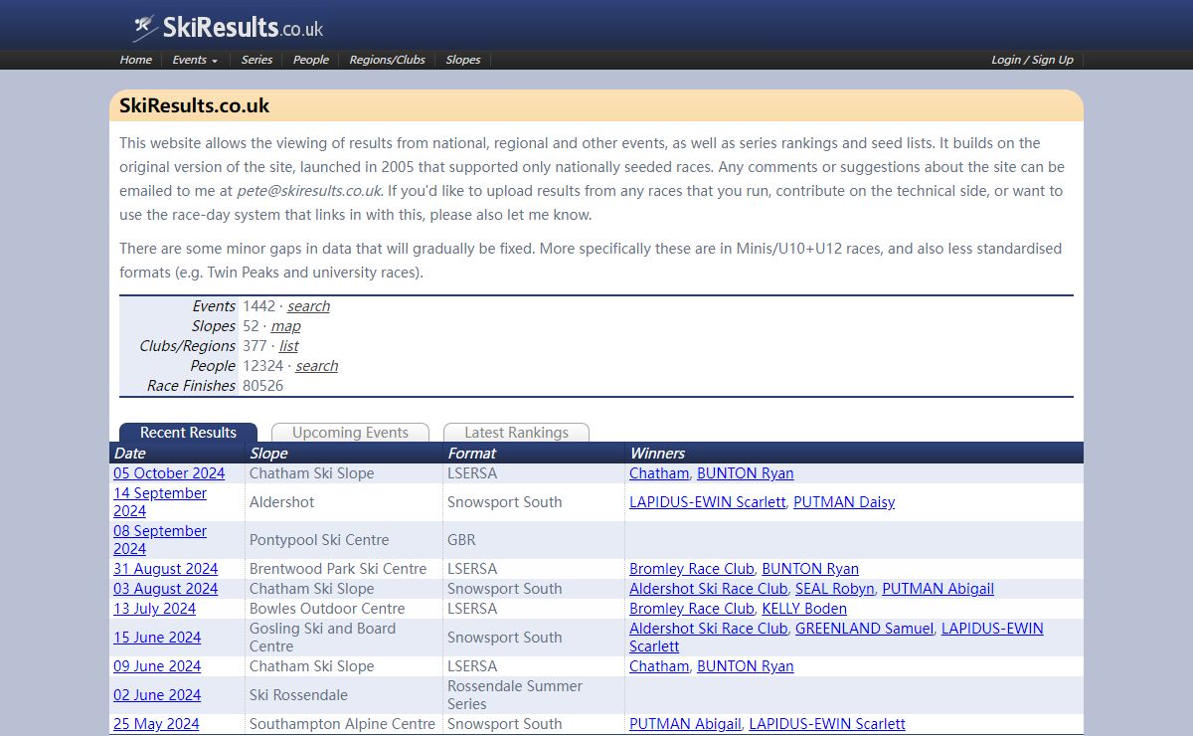This screenshot has width=1193, height=736.
Task: Open the Clubs/Regions list link
Action: (288, 346)
